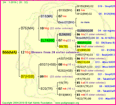The height and width of the screenshot is (105, 116).
Task: Click '03 mrk (15 sister colonies)' line
Action: (91, 95)
